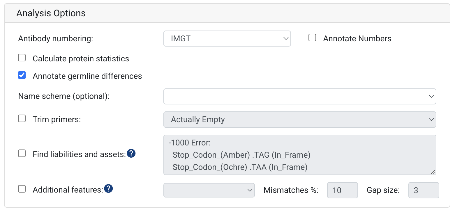This screenshot has height=210, width=455.
Task: Select the Mismatches % input field
Action: point(342,190)
